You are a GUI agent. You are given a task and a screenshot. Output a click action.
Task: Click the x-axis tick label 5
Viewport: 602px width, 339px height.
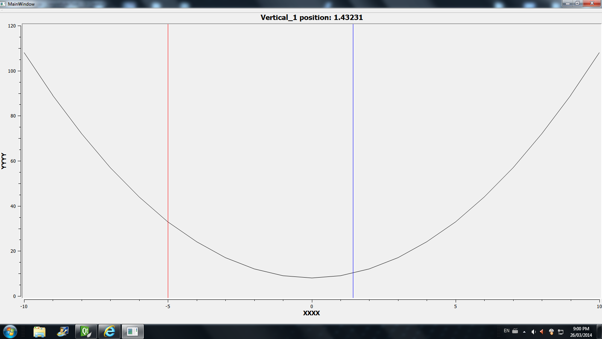[455, 307]
